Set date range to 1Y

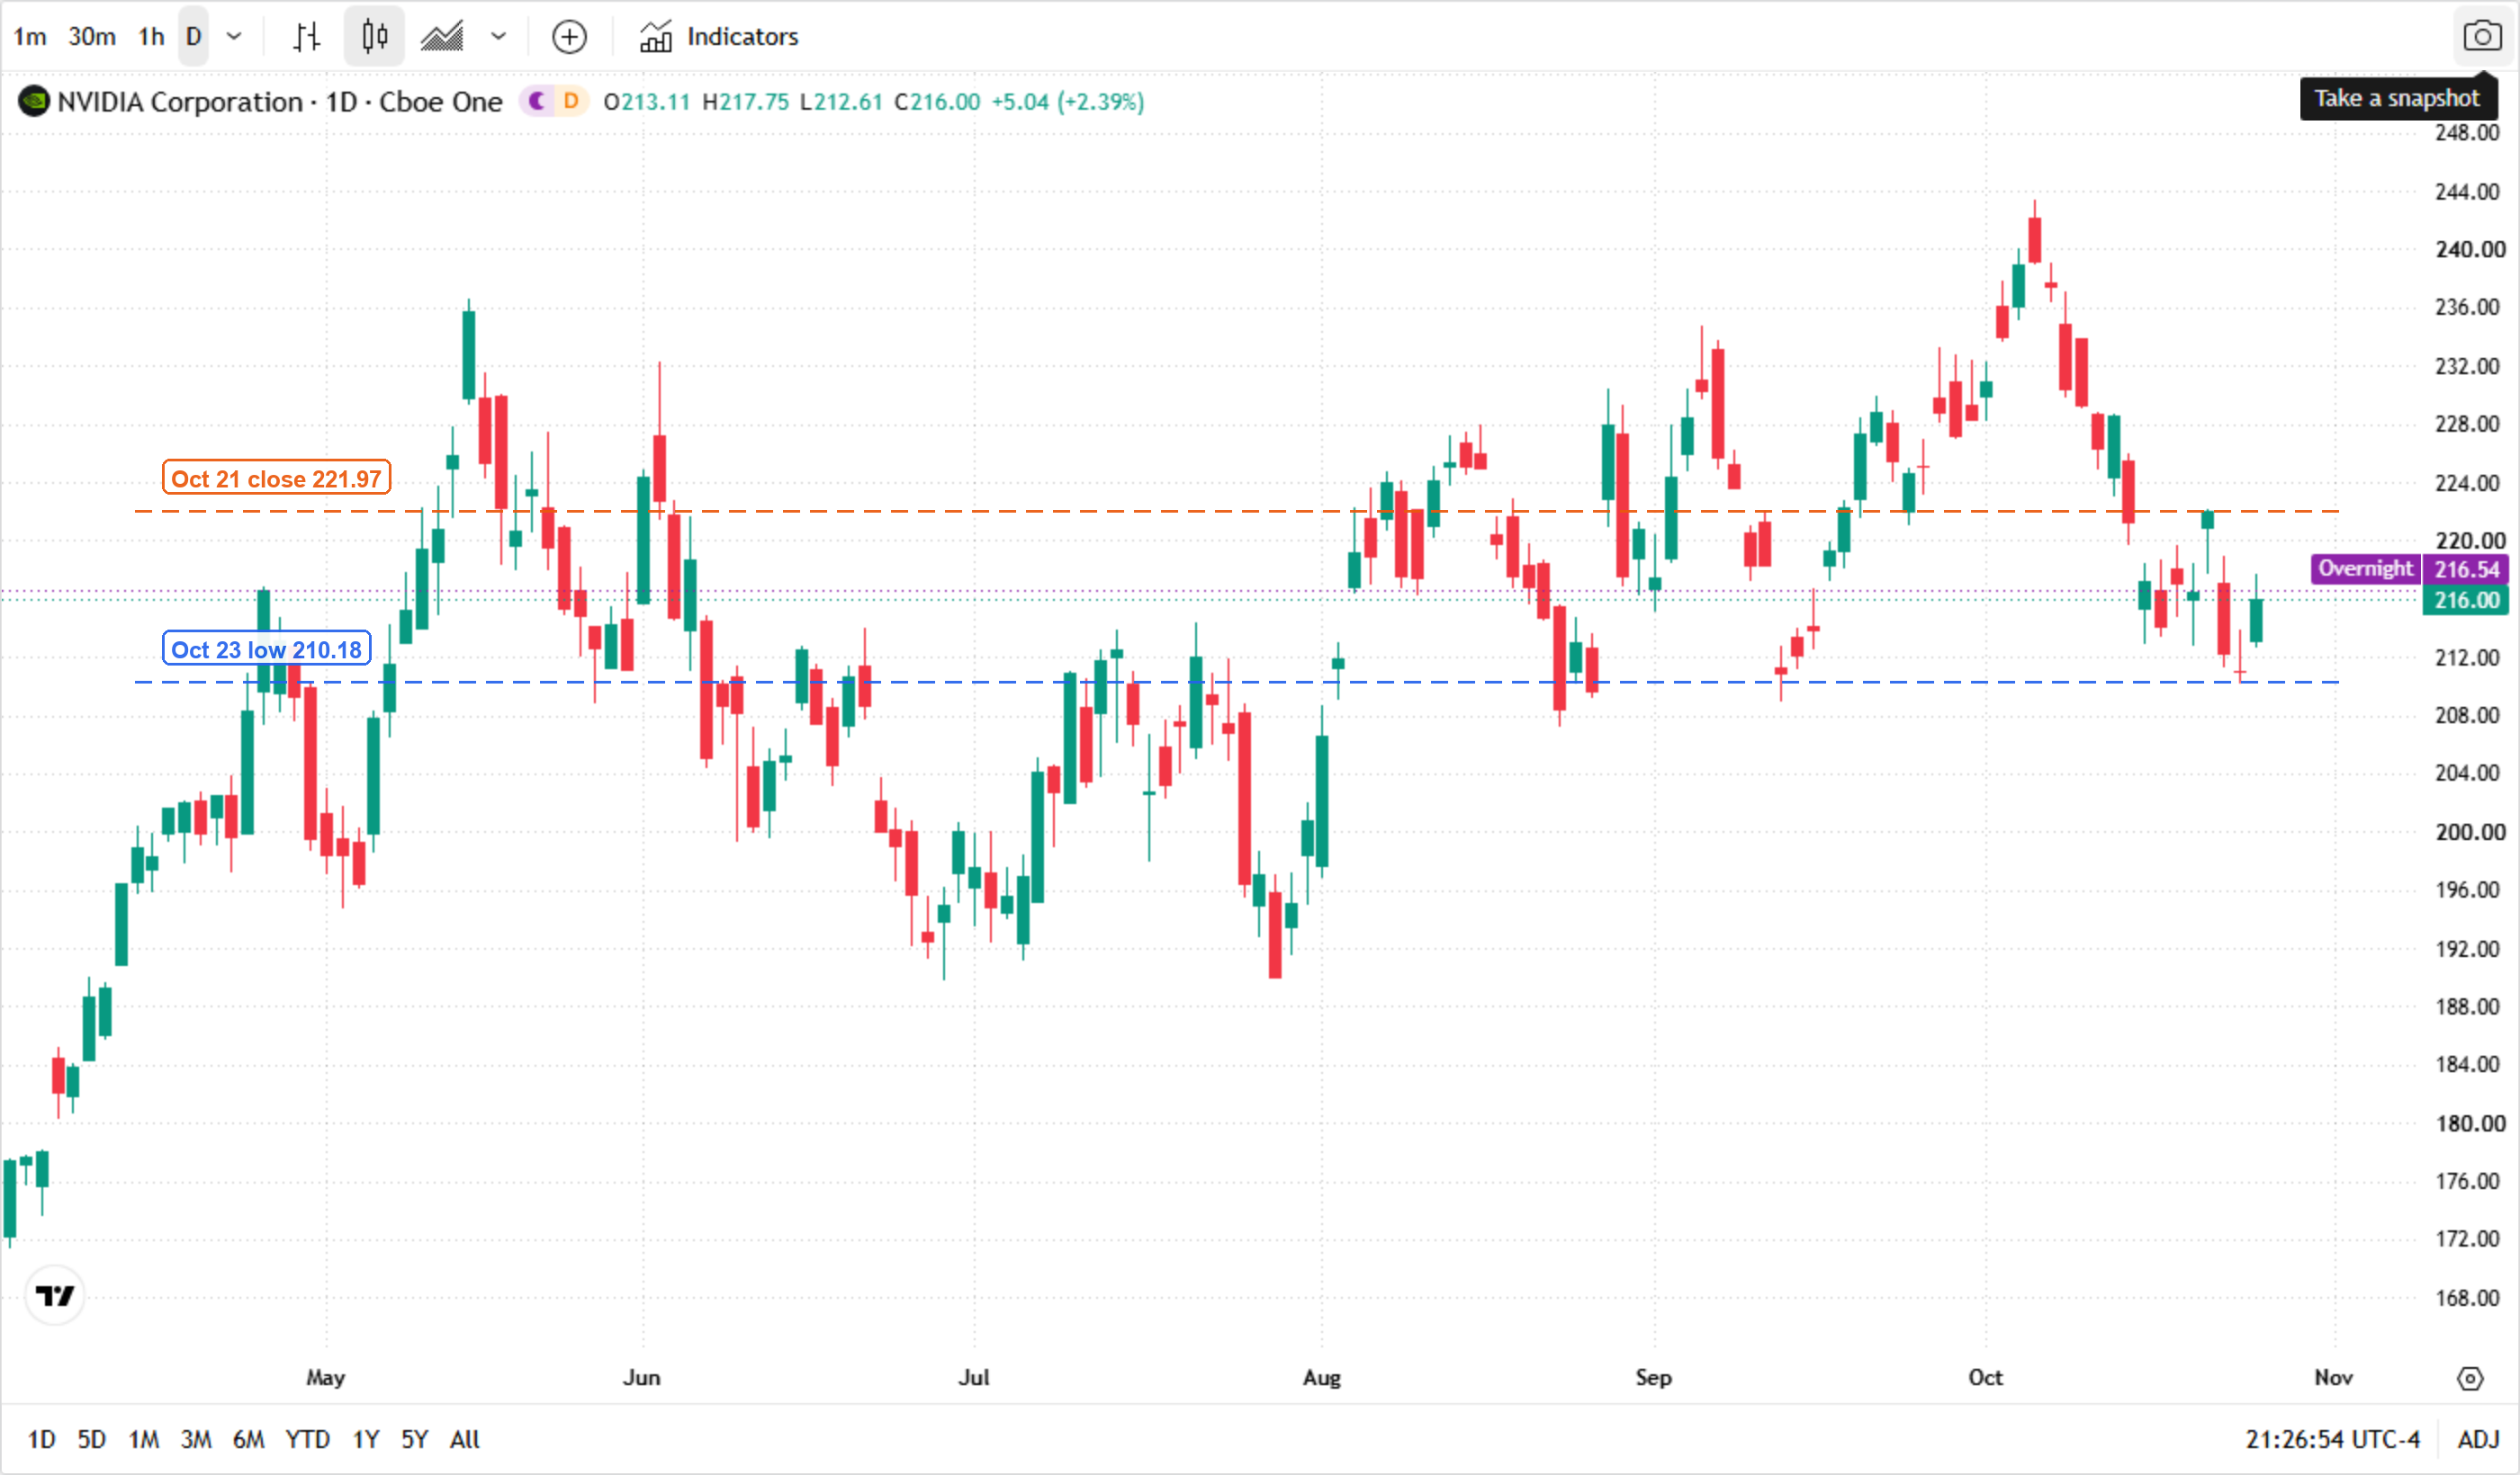tap(366, 1439)
